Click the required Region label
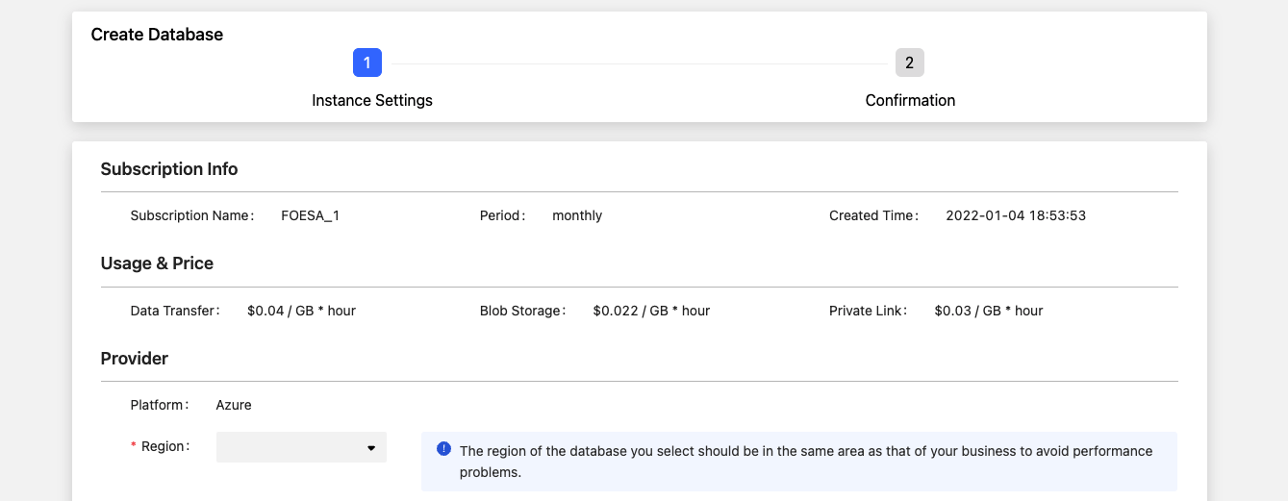The width and height of the screenshot is (1288, 501). pos(161,446)
